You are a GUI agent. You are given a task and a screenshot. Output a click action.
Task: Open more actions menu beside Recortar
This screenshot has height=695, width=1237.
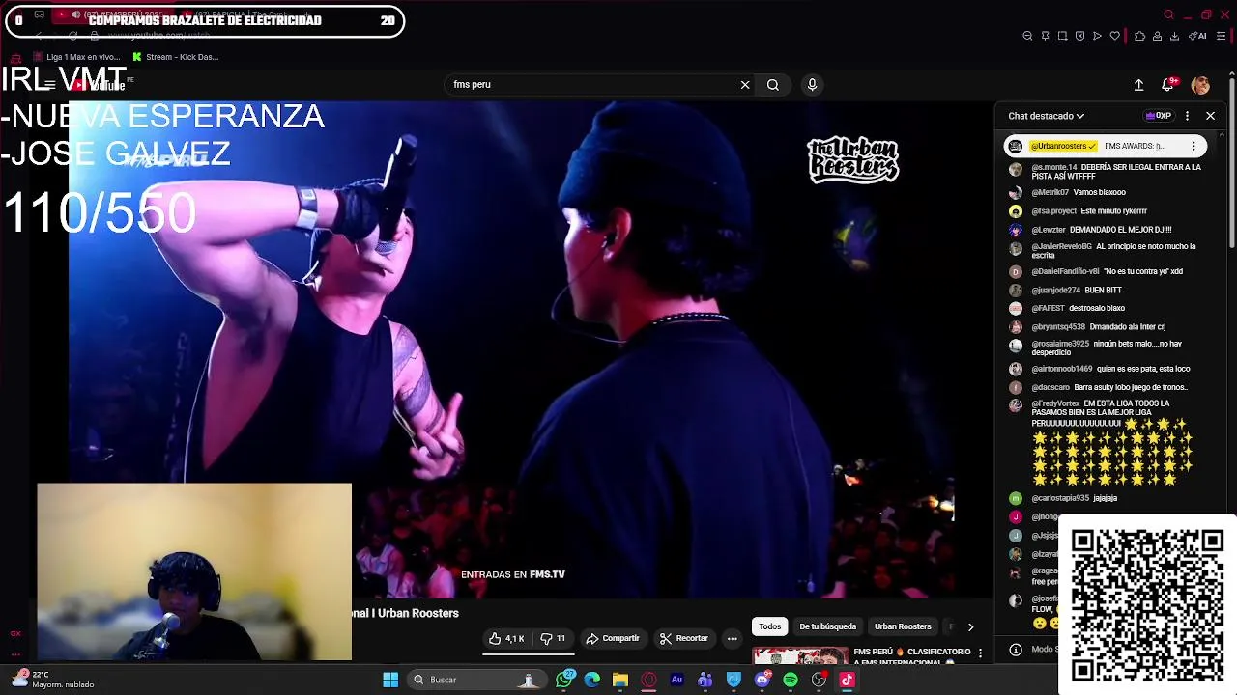tap(732, 638)
